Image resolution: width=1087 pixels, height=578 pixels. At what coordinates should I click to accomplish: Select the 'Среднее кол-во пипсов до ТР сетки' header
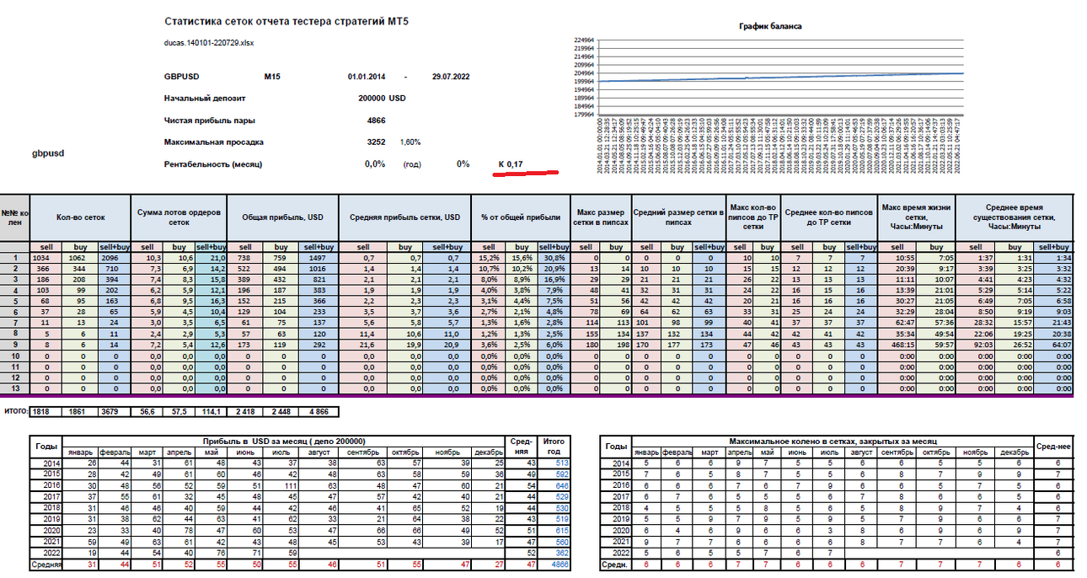[x=829, y=217]
